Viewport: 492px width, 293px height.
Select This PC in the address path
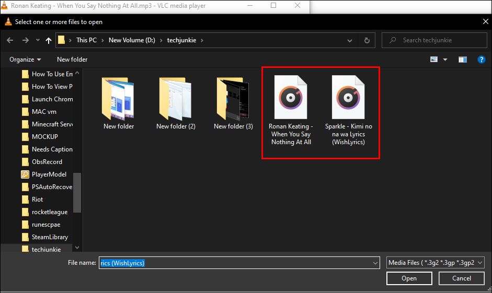(x=86, y=40)
